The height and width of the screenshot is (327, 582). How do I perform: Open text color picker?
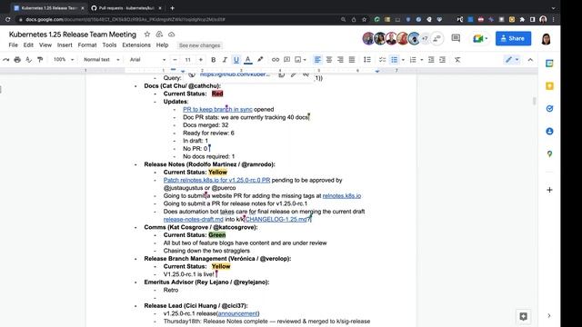(x=248, y=60)
